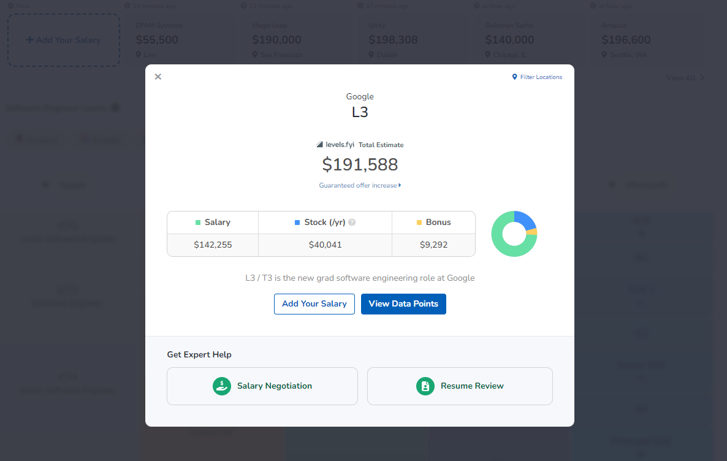
Task: Click the blue Stock legend swatch
Action: [297, 223]
